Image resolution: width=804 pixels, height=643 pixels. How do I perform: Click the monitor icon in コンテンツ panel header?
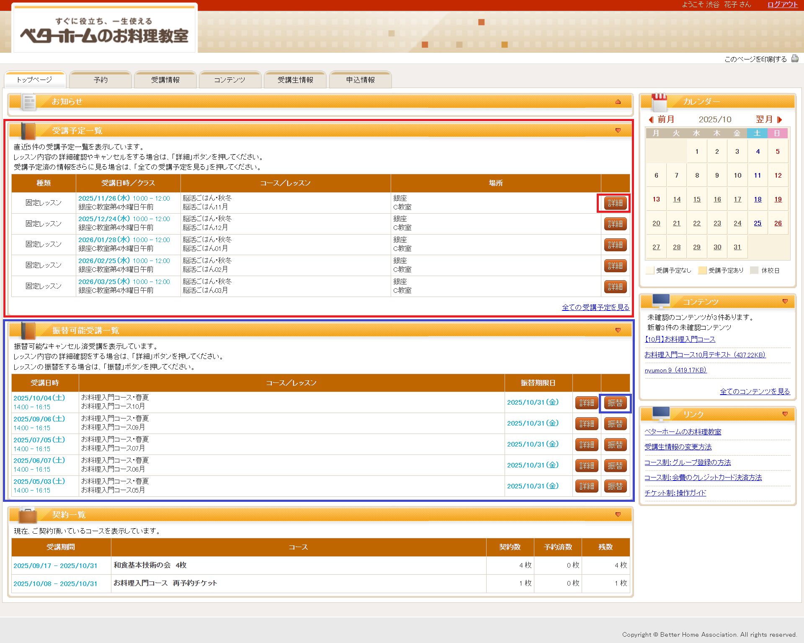coord(661,301)
